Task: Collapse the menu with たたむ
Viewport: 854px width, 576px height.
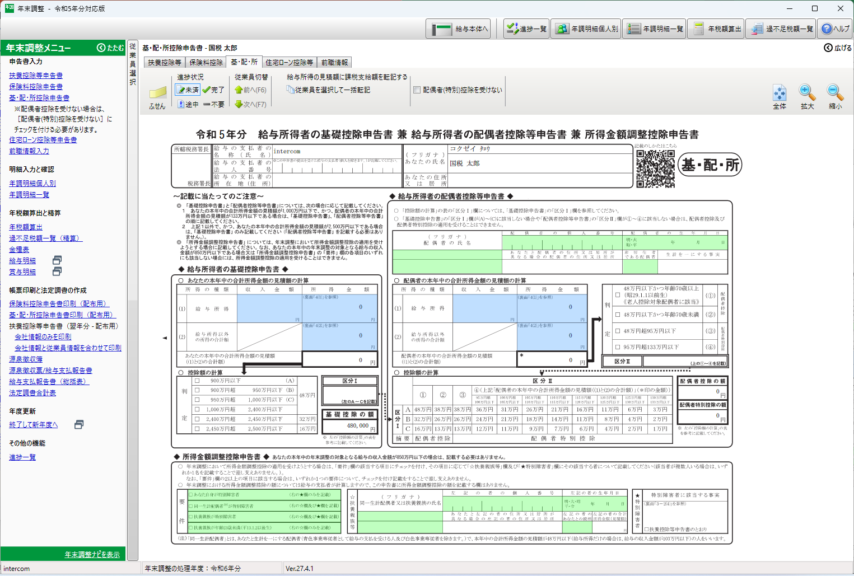Action: pyautogui.click(x=110, y=48)
